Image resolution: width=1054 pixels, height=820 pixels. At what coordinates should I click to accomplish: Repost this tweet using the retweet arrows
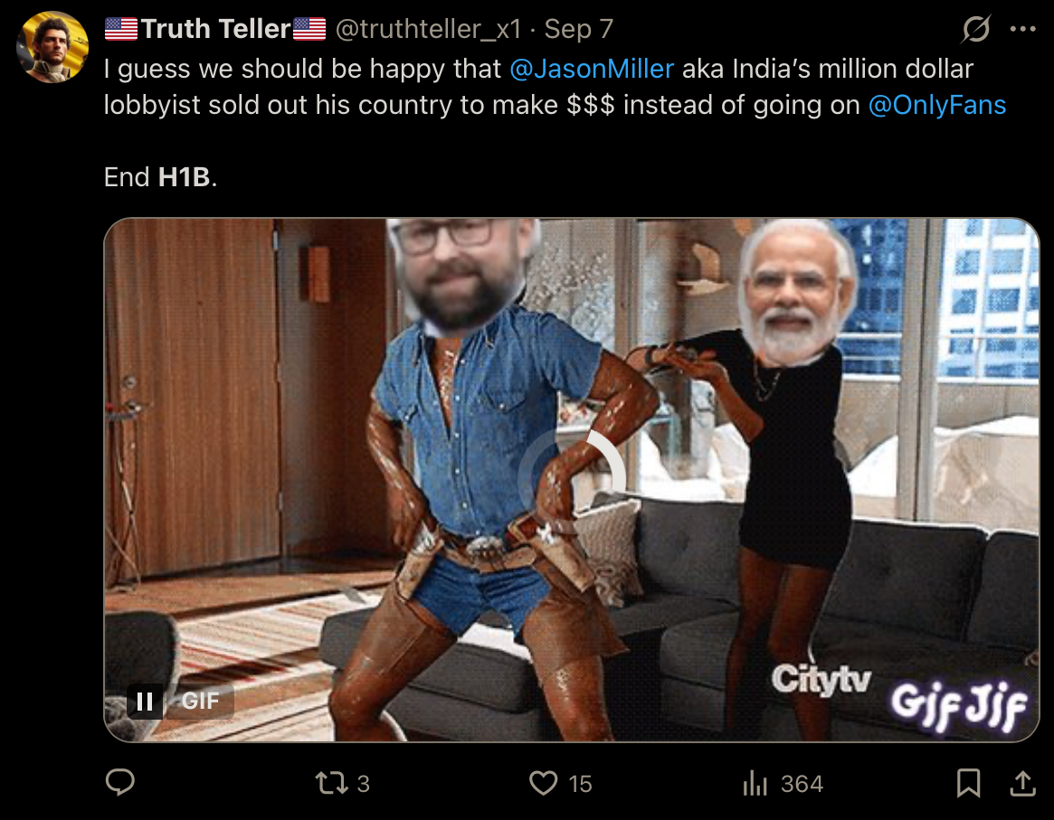point(331,783)
